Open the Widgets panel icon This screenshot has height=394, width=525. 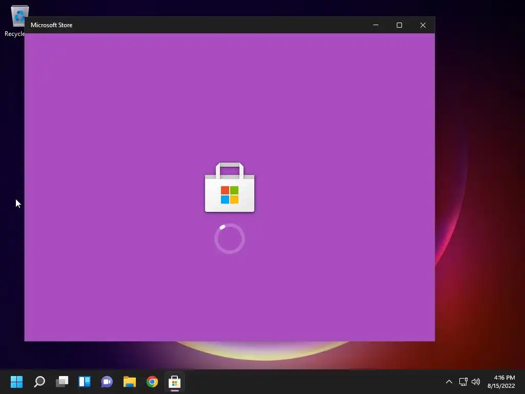coord(85,381)
